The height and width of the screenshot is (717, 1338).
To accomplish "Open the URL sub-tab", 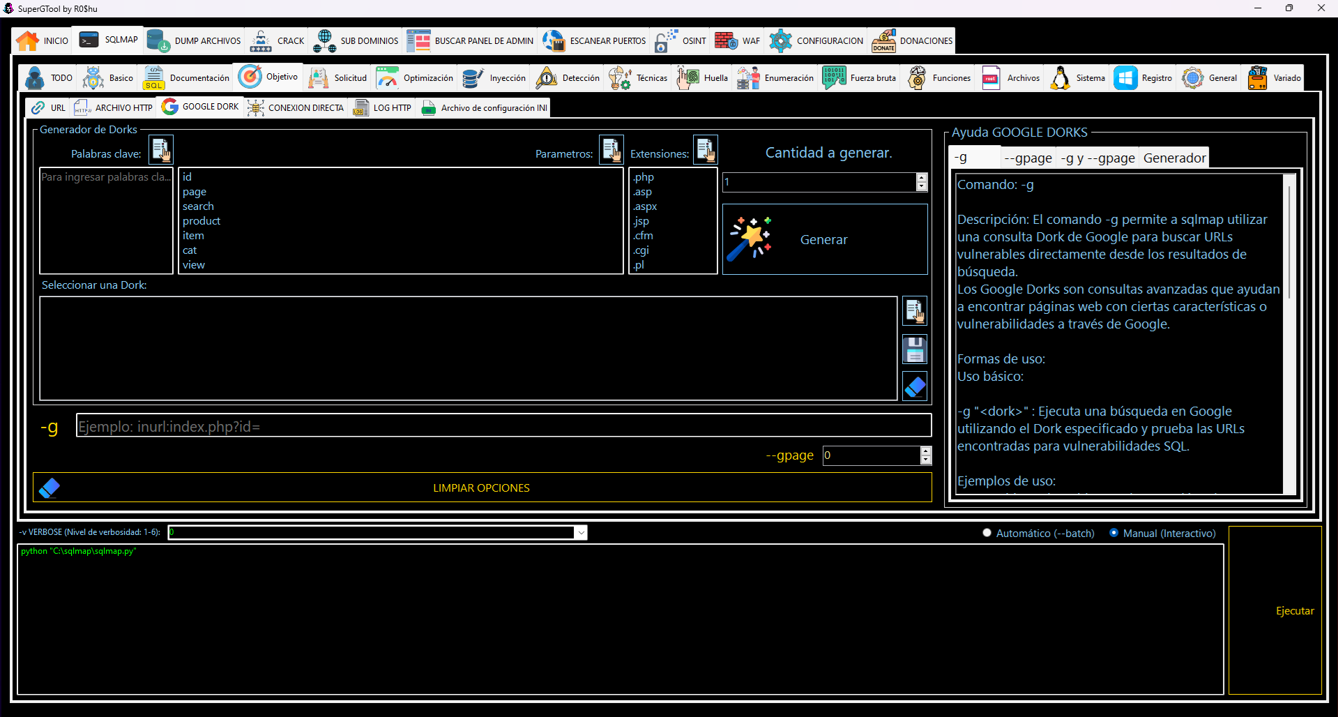I will (x=48, y=107).
